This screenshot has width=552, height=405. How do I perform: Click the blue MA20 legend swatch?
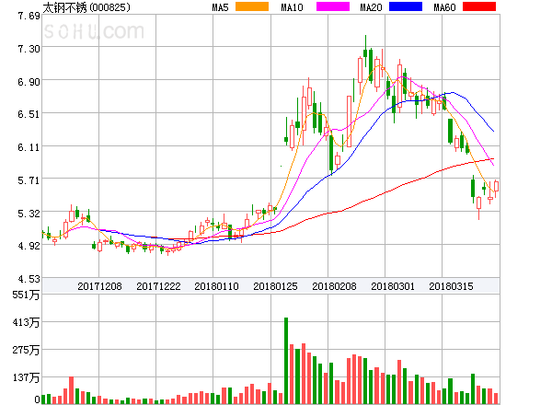405,6
